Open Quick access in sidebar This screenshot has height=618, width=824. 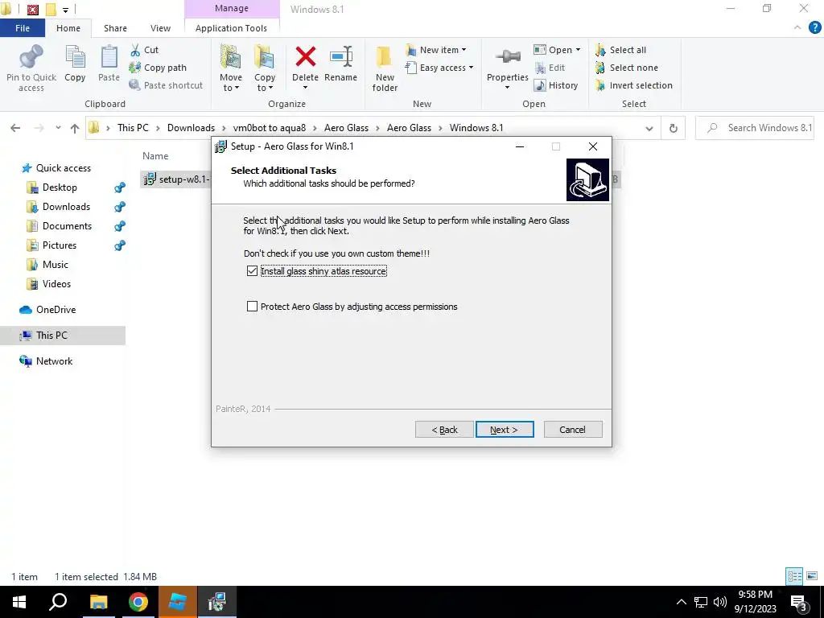coord(56,168)
